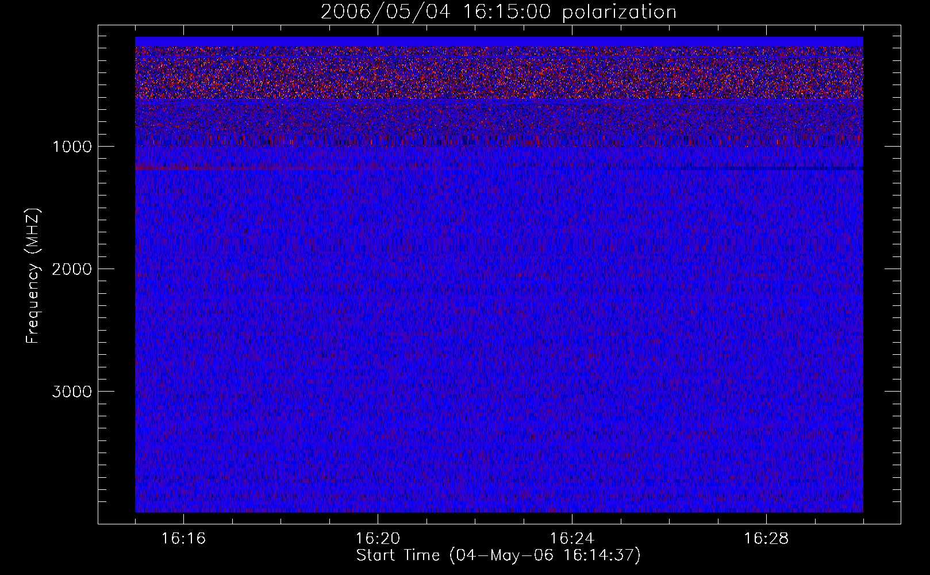Select the 1000 frequency tick label
The height and width of the screenshot is (575, 930).
click(72, 147)
